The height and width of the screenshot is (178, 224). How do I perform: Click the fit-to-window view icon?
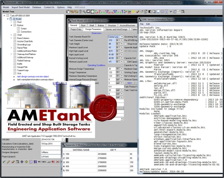click(93, 12)
